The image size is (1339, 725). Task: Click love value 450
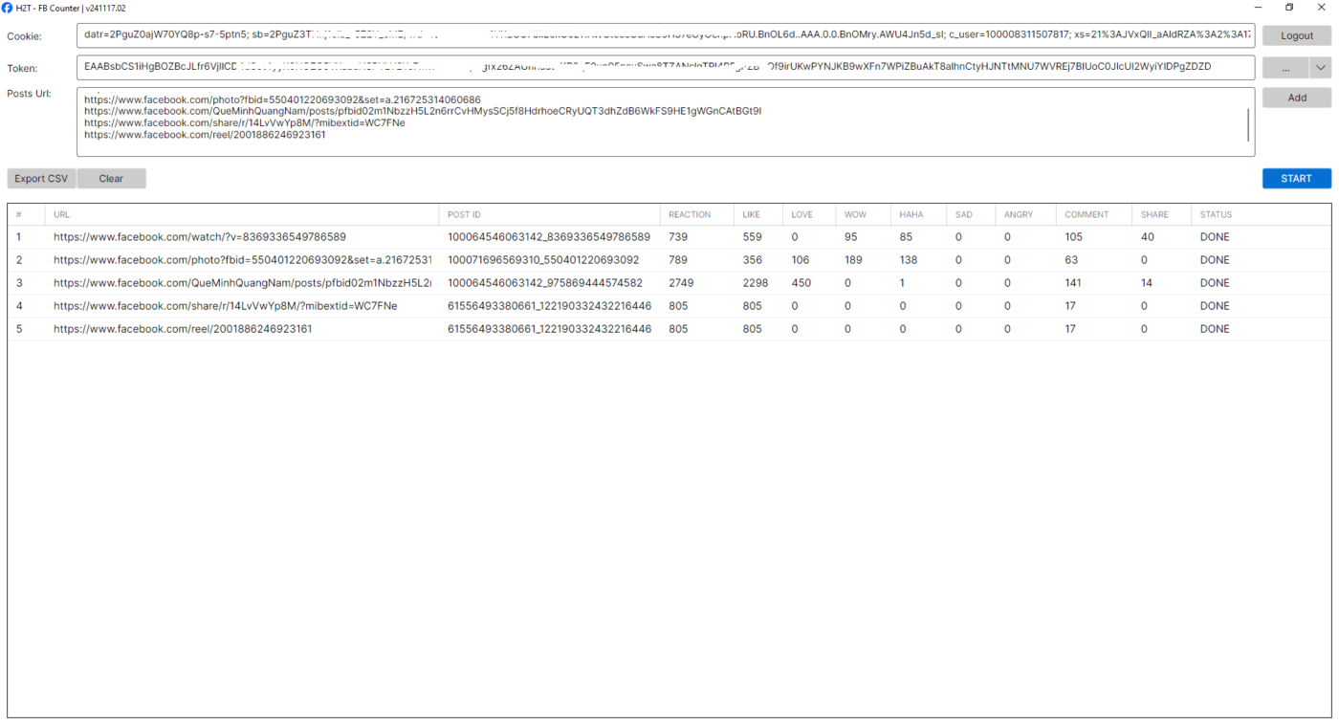tap(801, 283)
